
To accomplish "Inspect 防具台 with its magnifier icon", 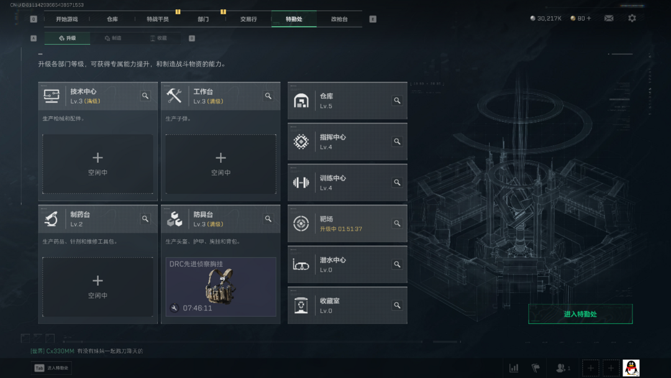I will click(268, 219).
